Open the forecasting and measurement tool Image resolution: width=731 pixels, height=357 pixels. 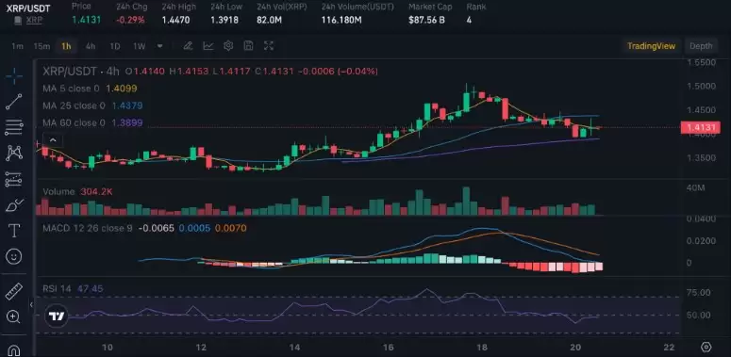(x=14, y=179)
